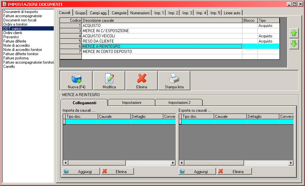Open the Numerazioni tab
This screenshot has width=305, height=186.
140,13
